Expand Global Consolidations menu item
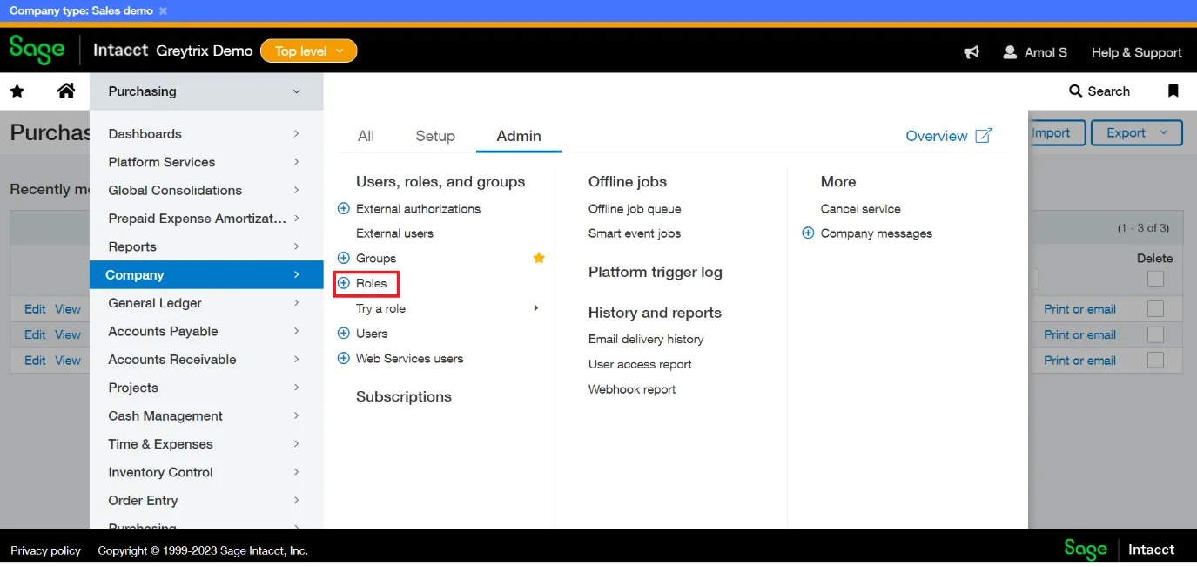This screenshot has width=1197, height=567. (x=206, y=190)
